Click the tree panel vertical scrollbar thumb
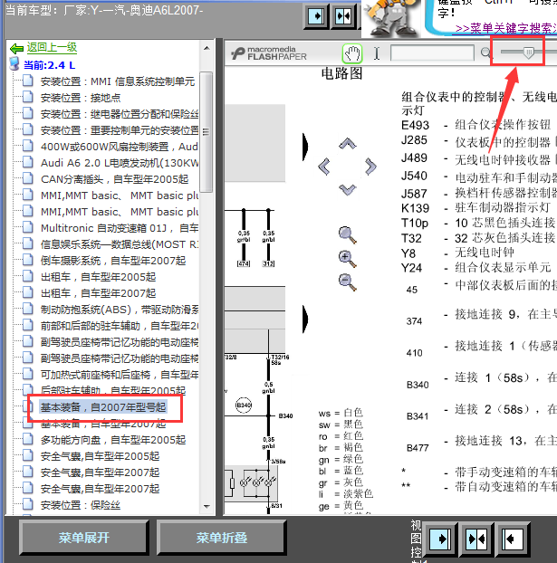 click(206, 132)
